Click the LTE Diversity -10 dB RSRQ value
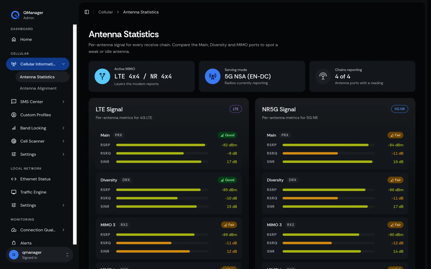 pos(231,198)
